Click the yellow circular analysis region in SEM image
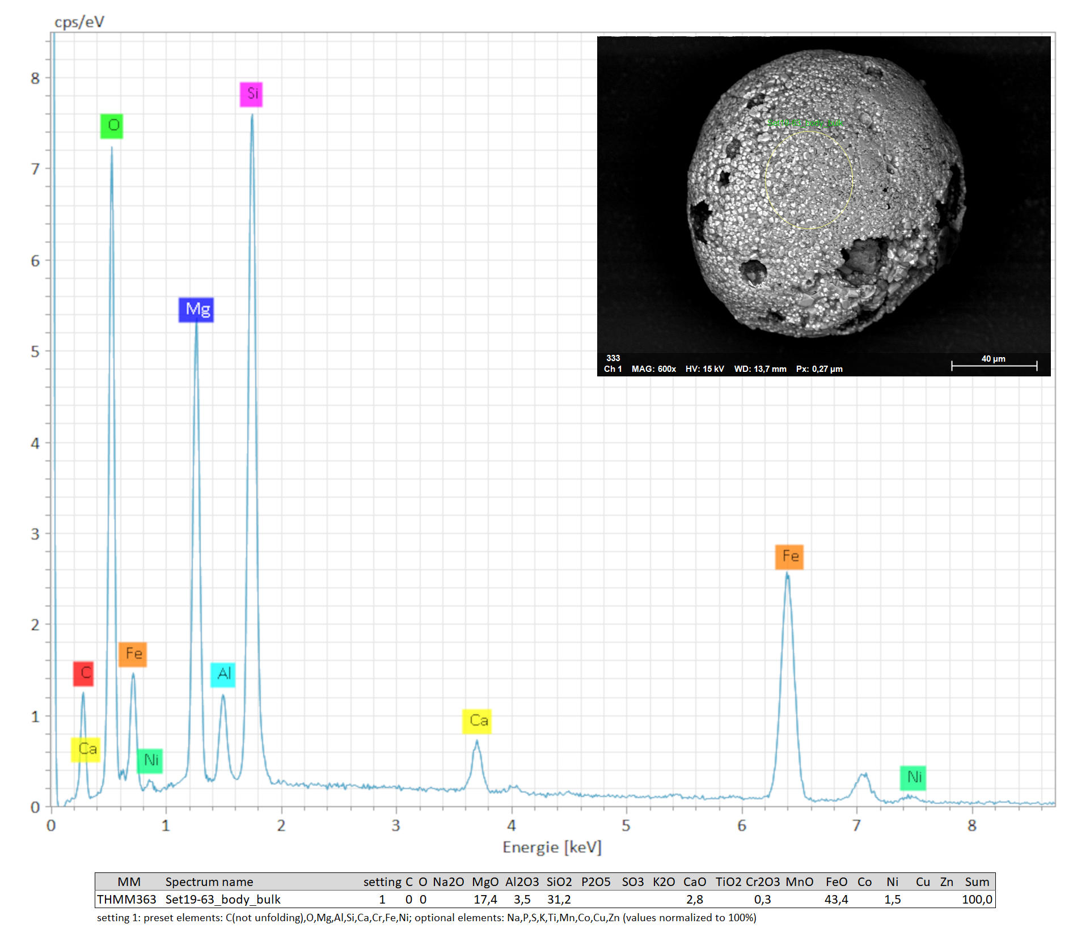 [x=809, y=180]
